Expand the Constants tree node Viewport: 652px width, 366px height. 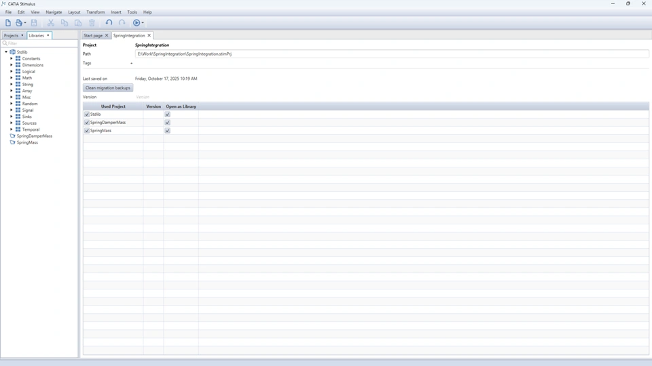point(12,58)
